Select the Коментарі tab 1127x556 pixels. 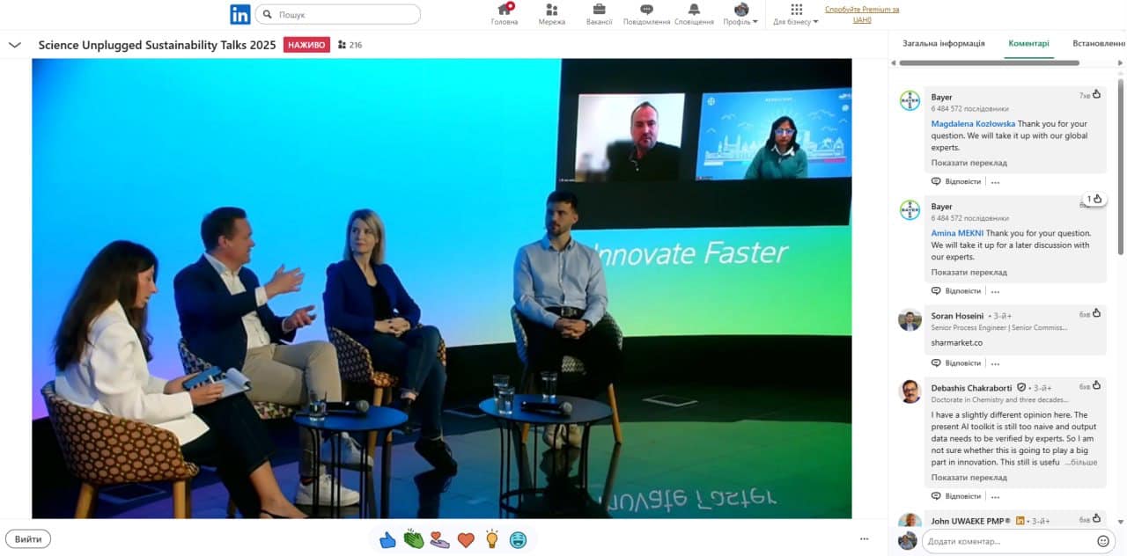point(1028,43)
